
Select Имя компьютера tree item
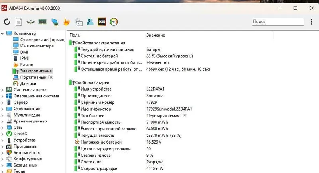pyautogui.click(x=33, y=46)
